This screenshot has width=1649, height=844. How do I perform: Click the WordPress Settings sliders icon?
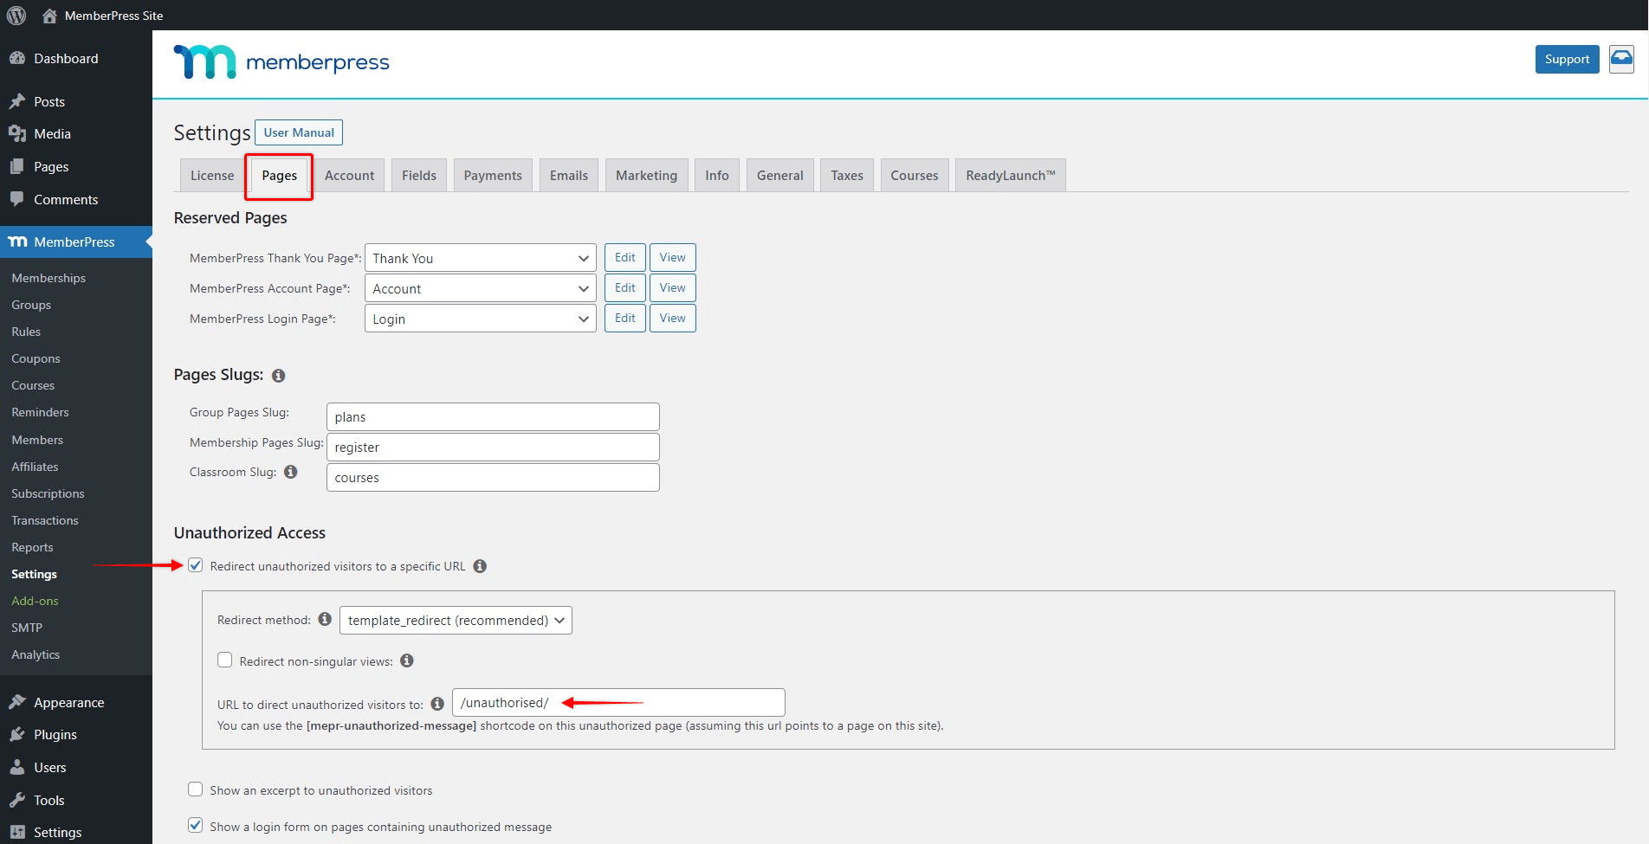tap(17, 832)
